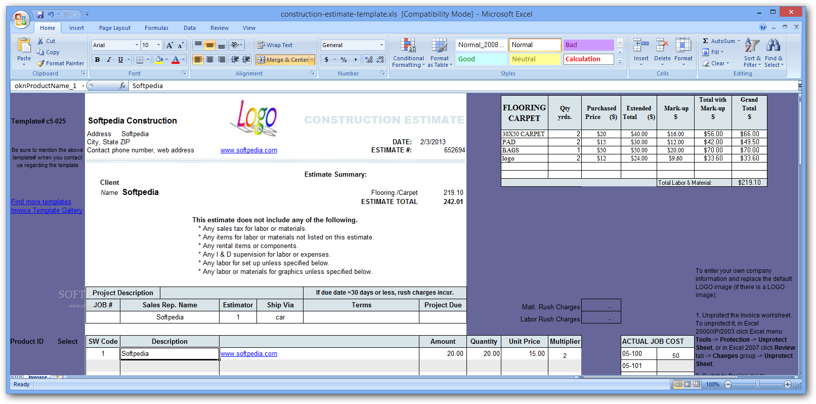Cut the selected cell
This screenshot has width=816, height=404.
click(47, 41)
